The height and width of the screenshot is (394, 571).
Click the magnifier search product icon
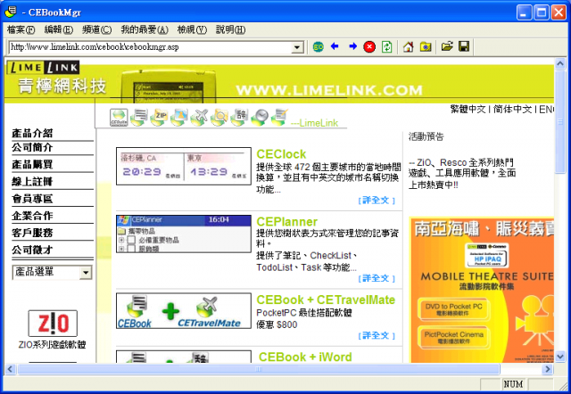tap(219, 117)
